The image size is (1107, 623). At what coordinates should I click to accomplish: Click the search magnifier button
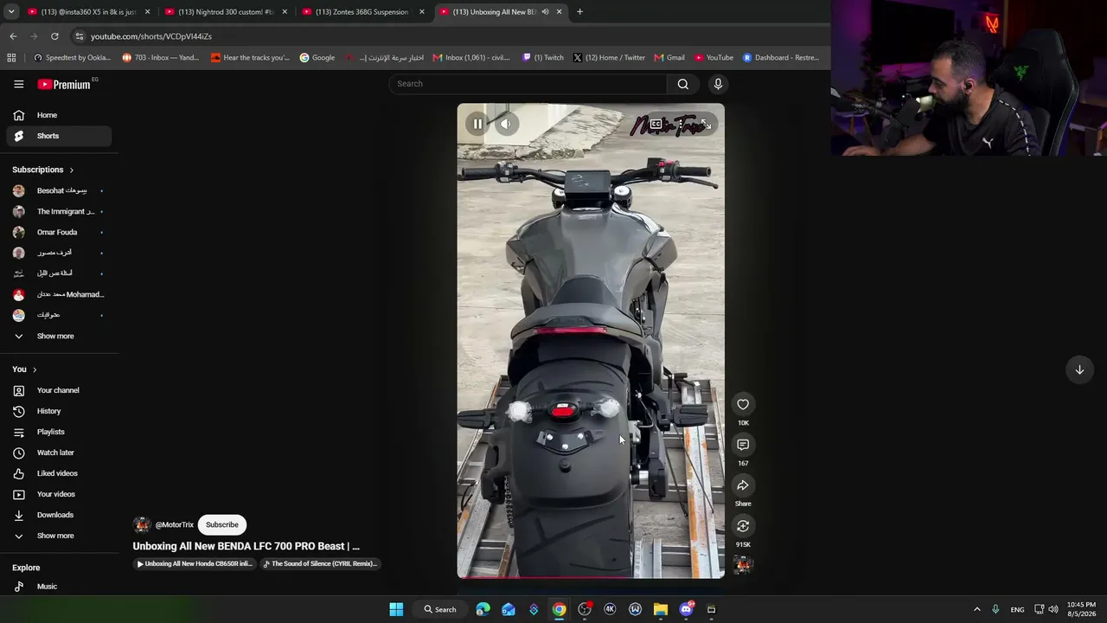tap(683, 84)
